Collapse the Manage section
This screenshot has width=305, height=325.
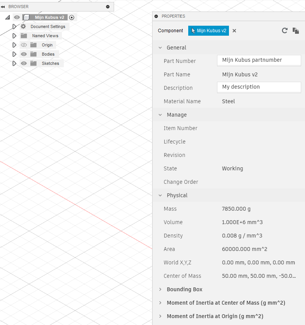(160, 115)
